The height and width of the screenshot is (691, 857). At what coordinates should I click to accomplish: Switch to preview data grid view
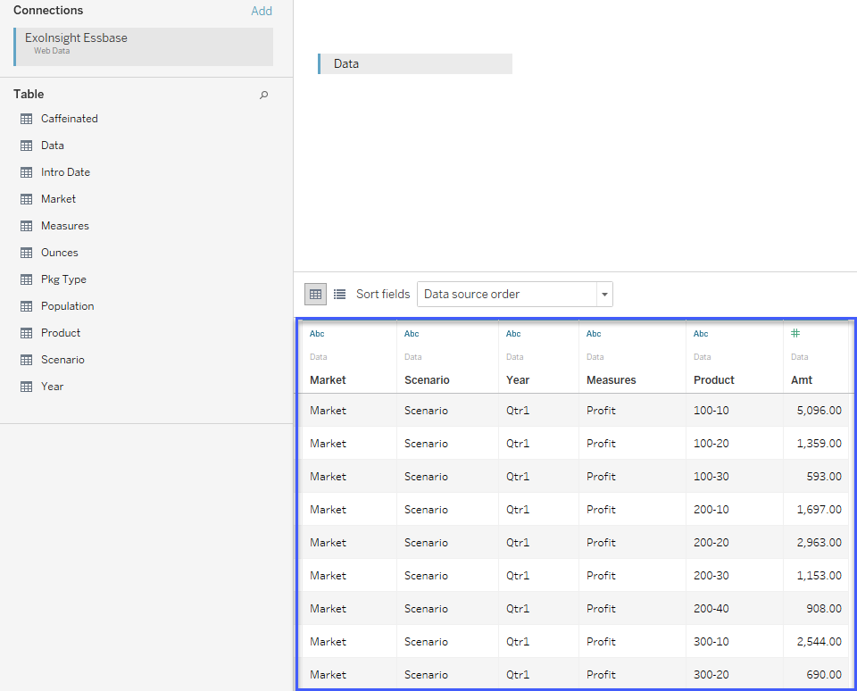coord(315,294)
